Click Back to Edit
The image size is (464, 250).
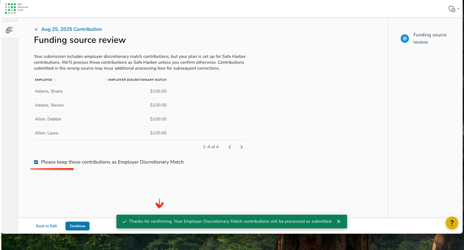(47, 226)
